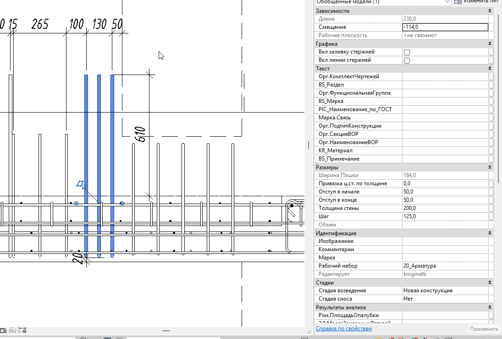Enable the Вкл линии стержней checkbox
This screenshot has height=339, width=502.
[407, 60]
